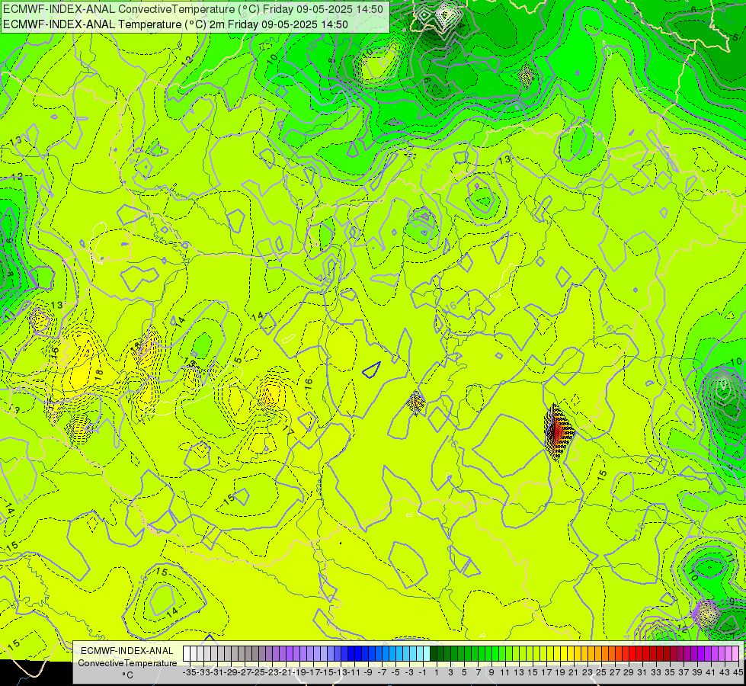
Task: Click the legend label ECMWF-INDEX-ANAL
Action: click(x=127, y=651)
